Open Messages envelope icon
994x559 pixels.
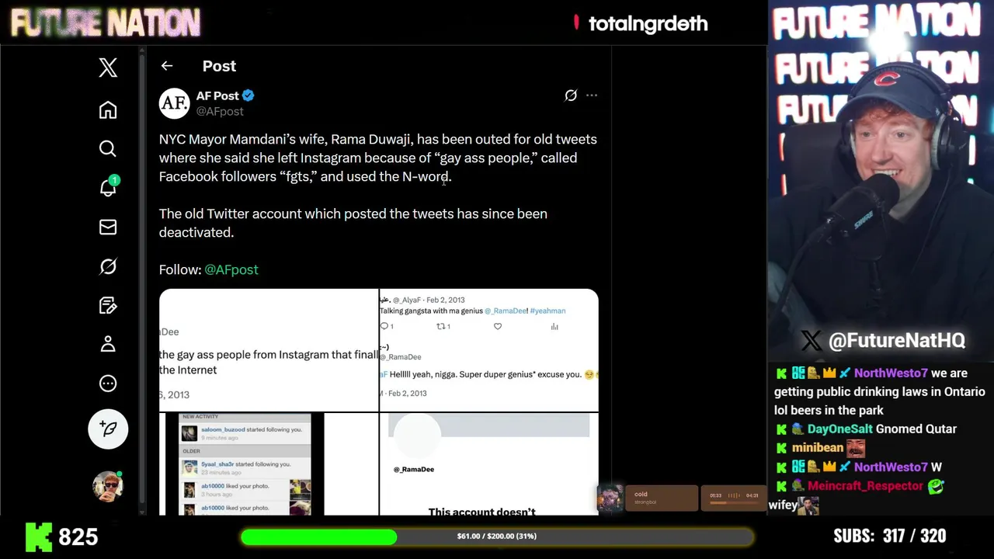(x=108, y=227)
